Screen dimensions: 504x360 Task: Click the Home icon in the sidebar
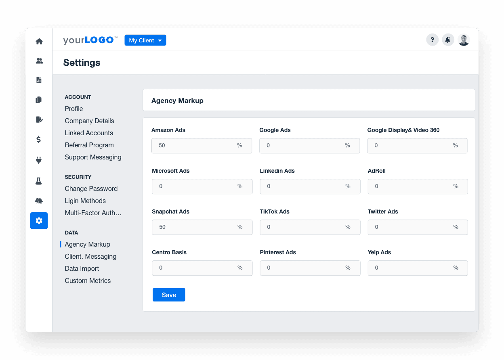39,41
